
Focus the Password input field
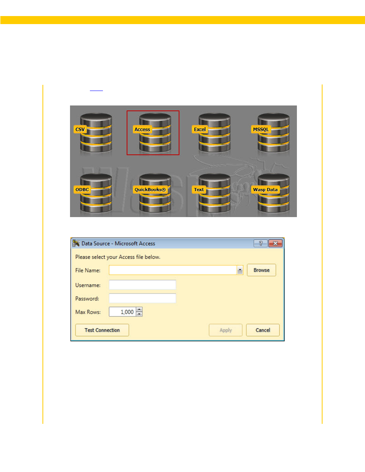click(x=142, y=298)
